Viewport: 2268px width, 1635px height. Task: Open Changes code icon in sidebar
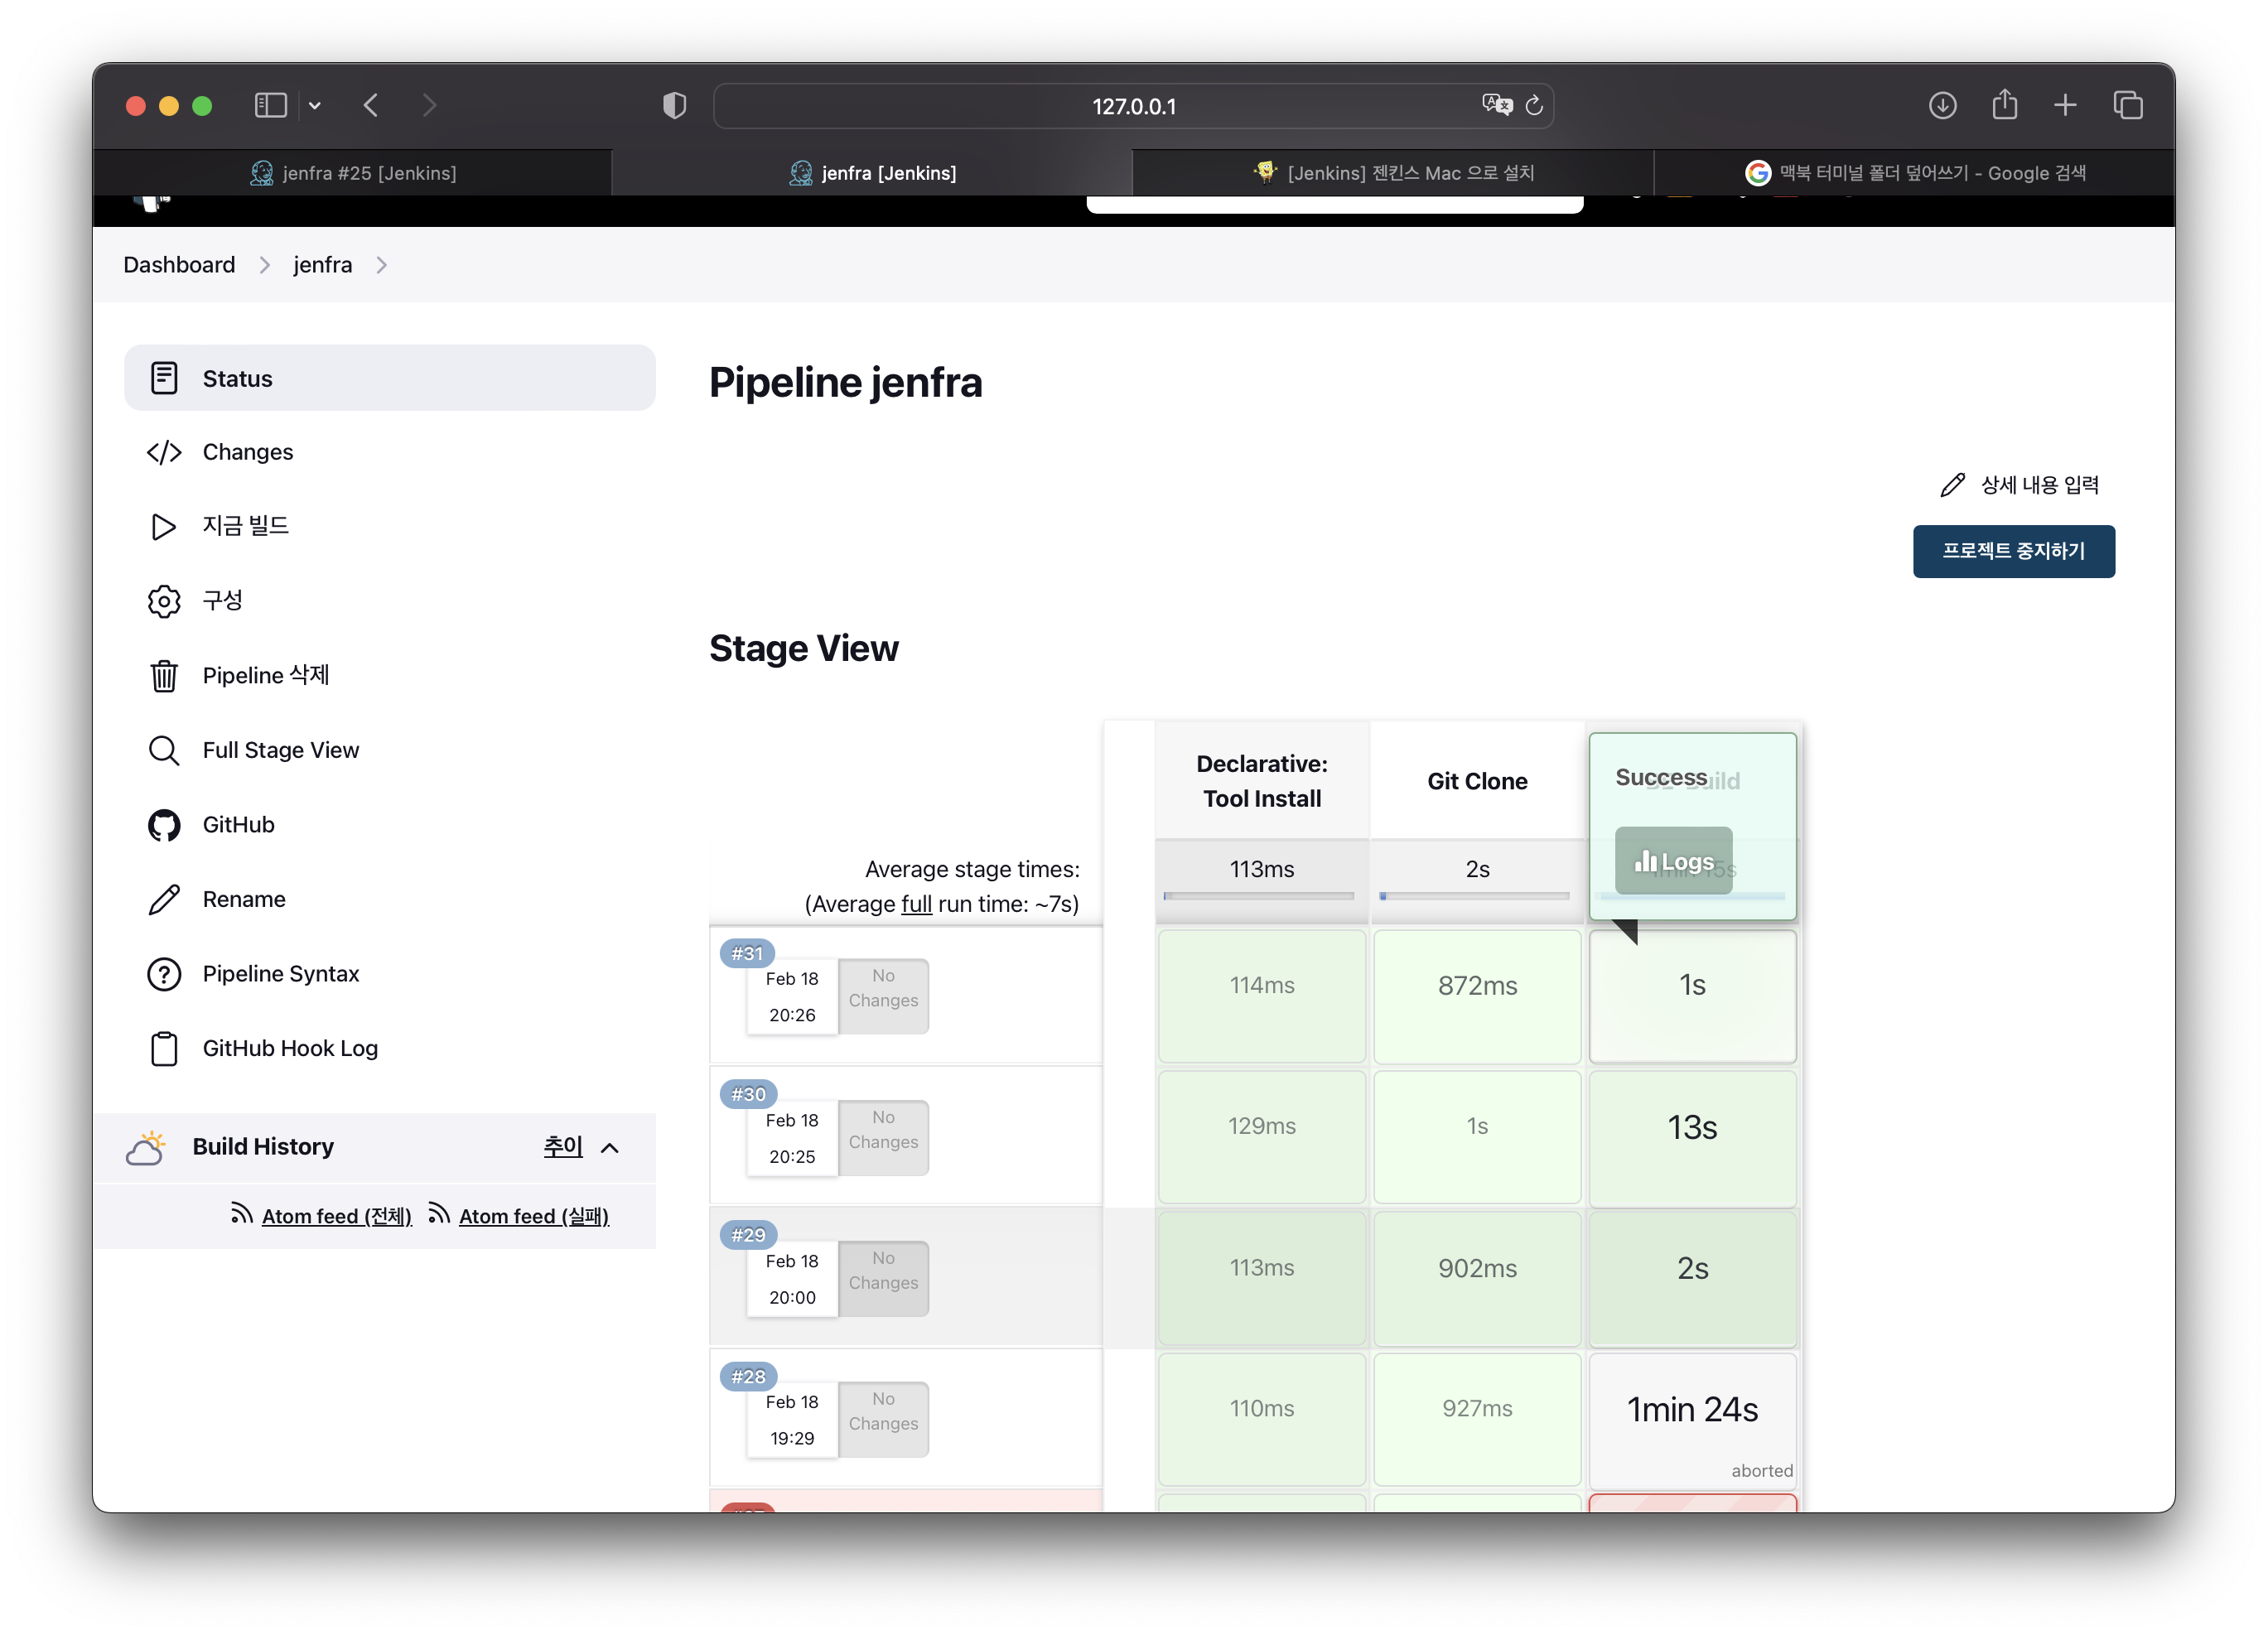click(x=164, y=452)
